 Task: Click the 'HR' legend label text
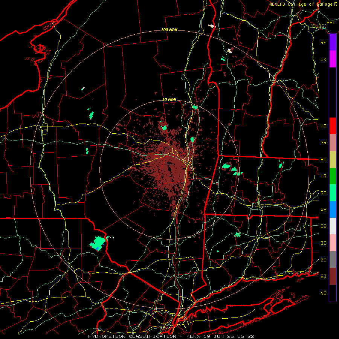[323, 176]
